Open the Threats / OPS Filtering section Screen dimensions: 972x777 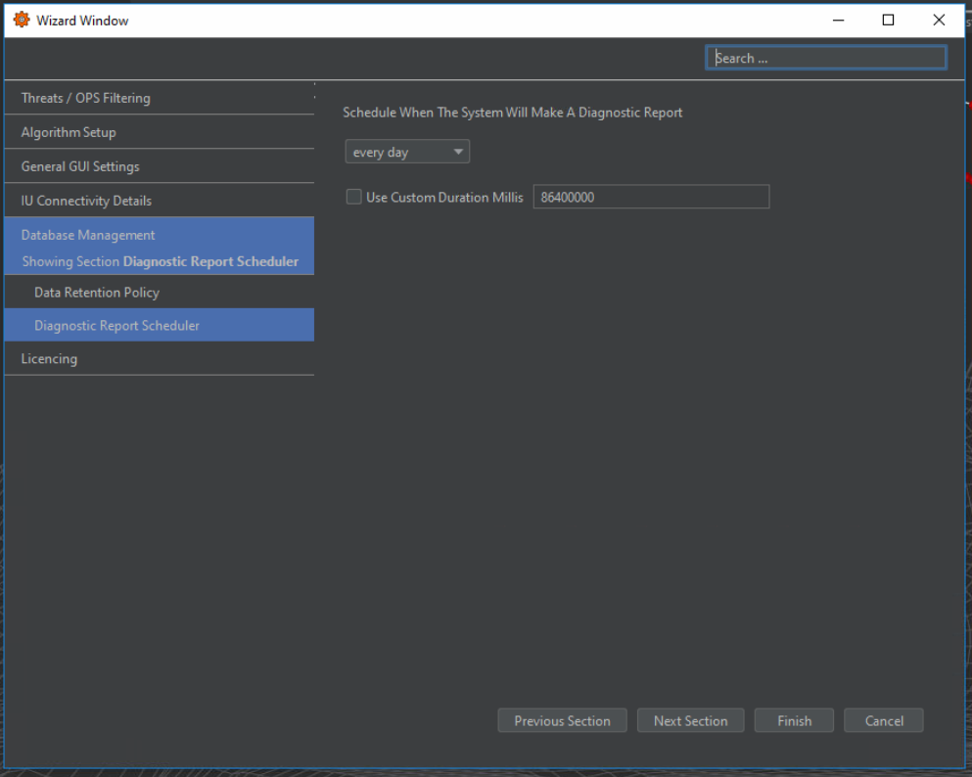tap(159, 98)
